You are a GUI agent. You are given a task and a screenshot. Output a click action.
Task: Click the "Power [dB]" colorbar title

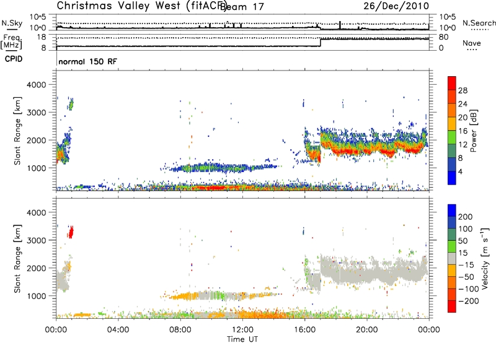click(474, 131)
